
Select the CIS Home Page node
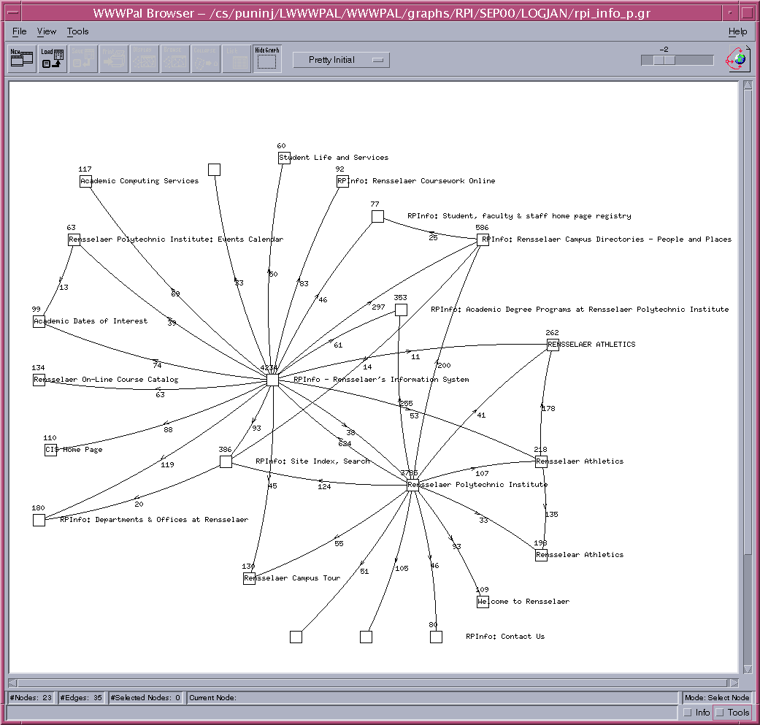(x=51, y=450)
